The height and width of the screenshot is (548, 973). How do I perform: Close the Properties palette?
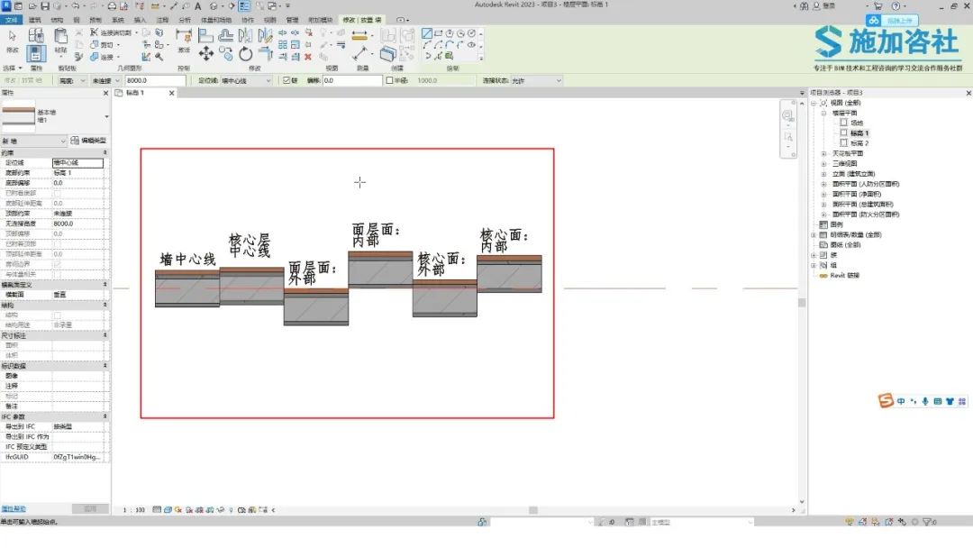(x=105, y=93)
